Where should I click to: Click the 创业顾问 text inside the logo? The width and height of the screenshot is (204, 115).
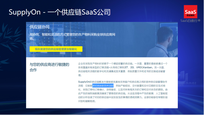[190, 16]
